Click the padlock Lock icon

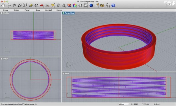(64, 5)
